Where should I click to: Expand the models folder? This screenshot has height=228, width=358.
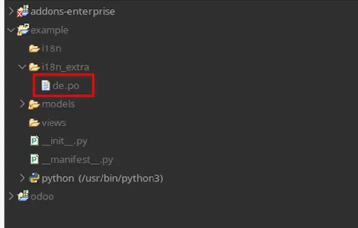pos(22,104)
